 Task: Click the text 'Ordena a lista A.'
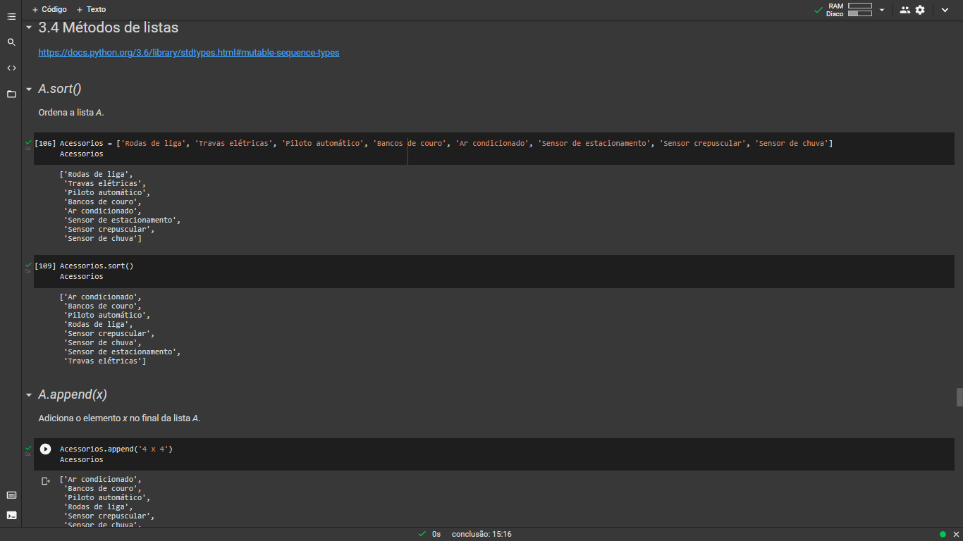(71, 113)
